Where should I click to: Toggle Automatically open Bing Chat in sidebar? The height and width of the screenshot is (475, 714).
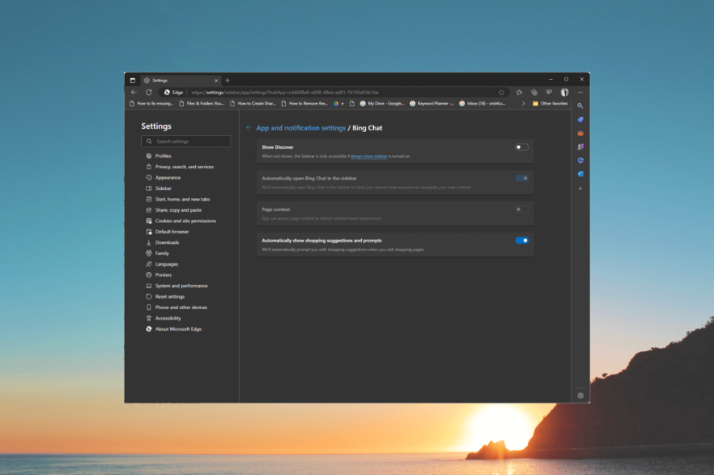pyautogui.click(x=521, y=178)
